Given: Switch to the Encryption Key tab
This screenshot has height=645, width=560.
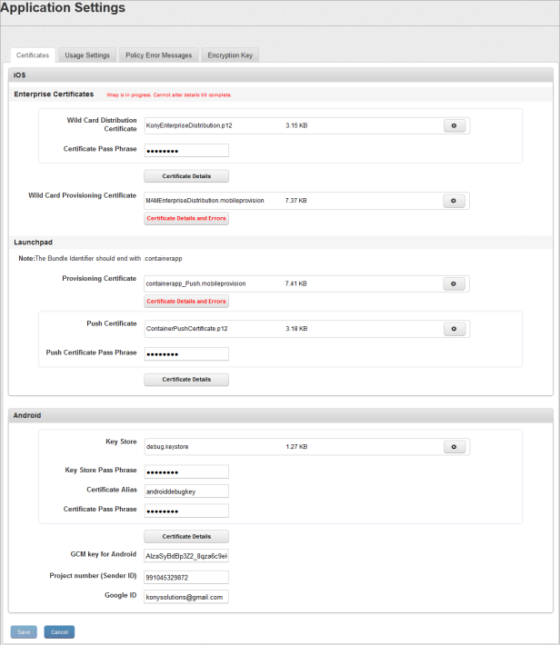Looking at the screenshot, I should pyautogui.click(x=230, y=55).
